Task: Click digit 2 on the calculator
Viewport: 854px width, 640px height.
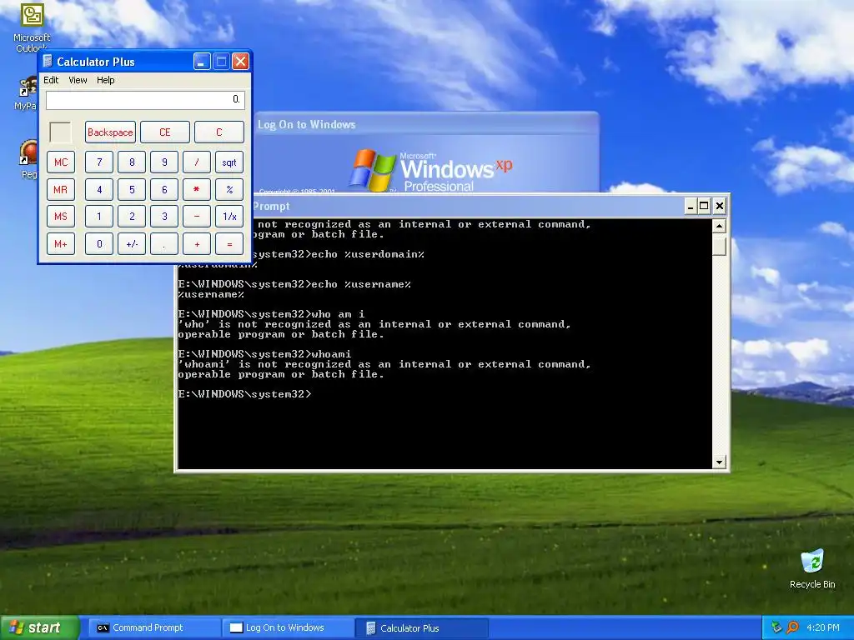Action: 132,217
